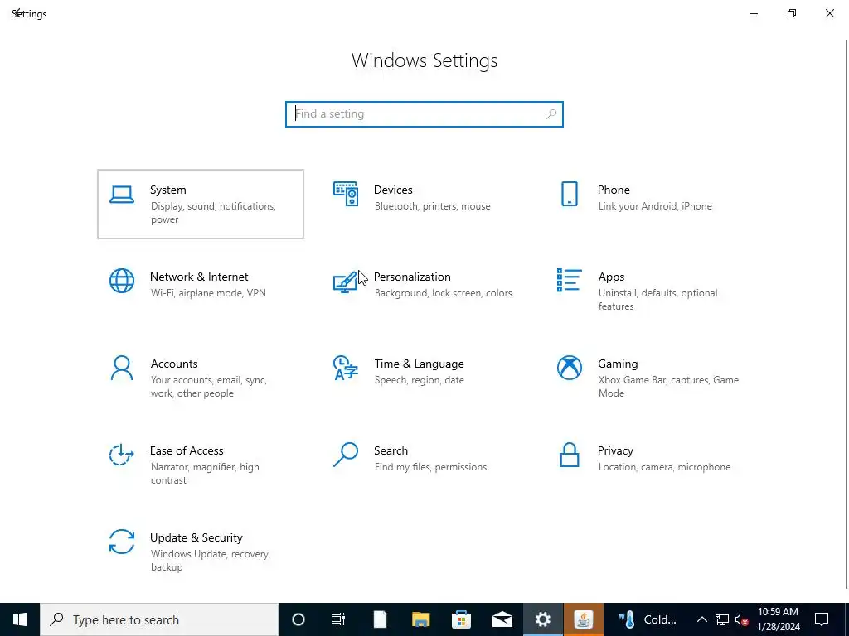
Task: Launch Microsoft Store from the taskbar
Action: (x=461, y=619)
